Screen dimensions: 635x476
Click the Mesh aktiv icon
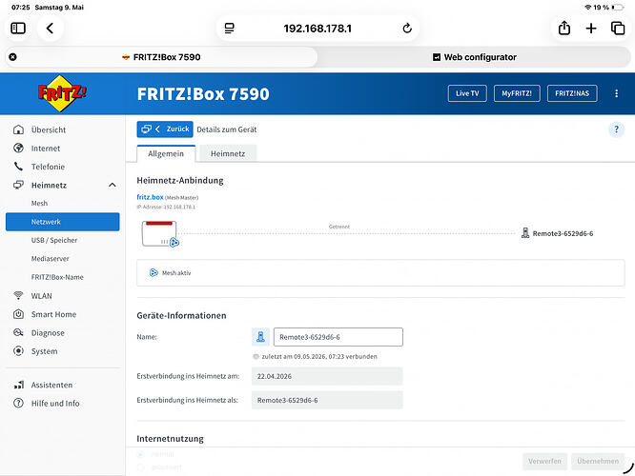click(154, 272)
